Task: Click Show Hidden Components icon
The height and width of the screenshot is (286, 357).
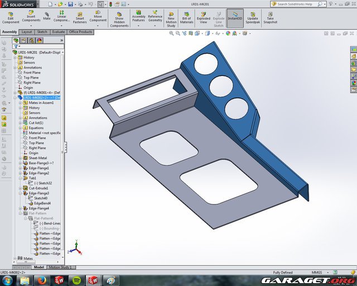Action: coord(119,17)
